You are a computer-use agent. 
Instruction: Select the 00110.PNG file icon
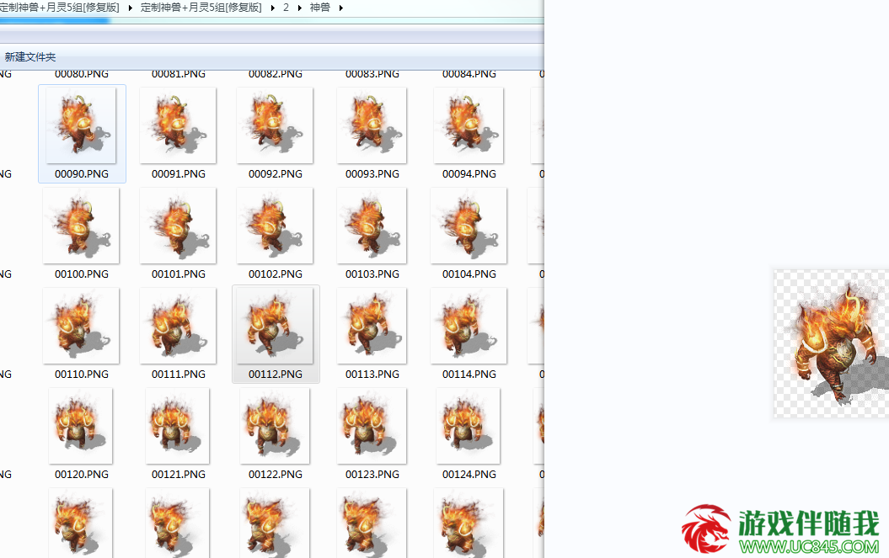[81, 326]
